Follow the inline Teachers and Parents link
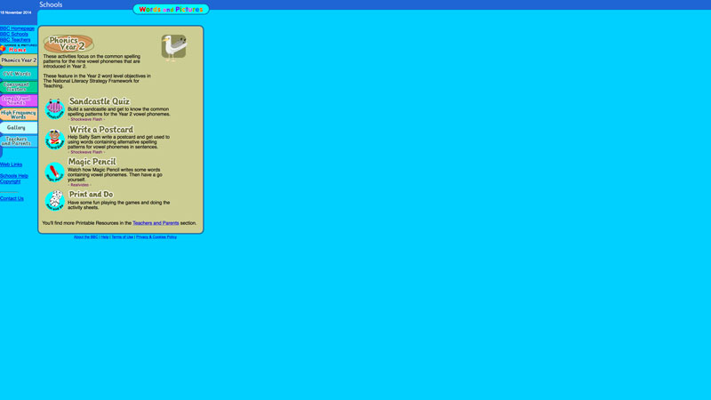The image size is (711, 400). [x=156, y=223]
